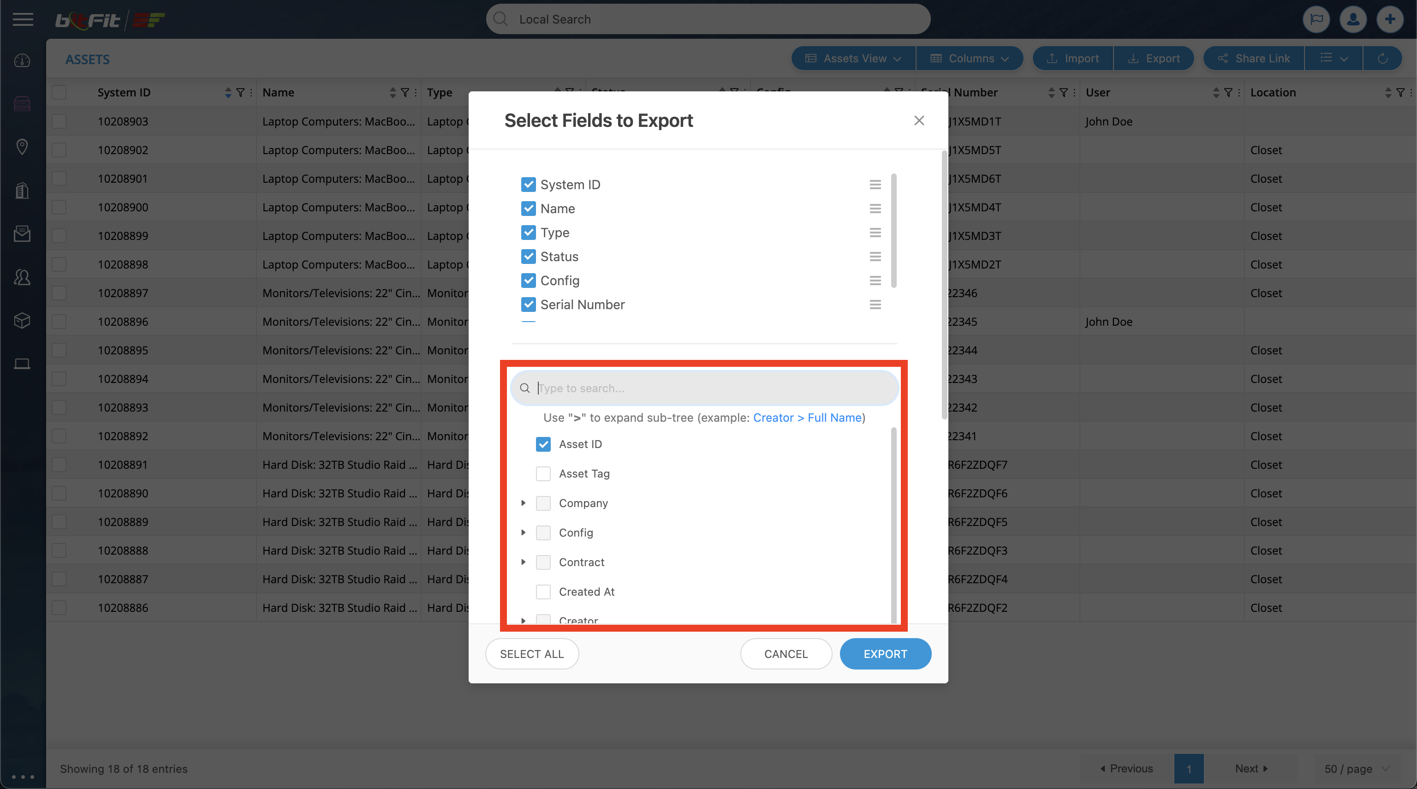1417x789 pixels.
Task: Open the user profile icon
Action: pyautogui.click(x=1352, y=20)
